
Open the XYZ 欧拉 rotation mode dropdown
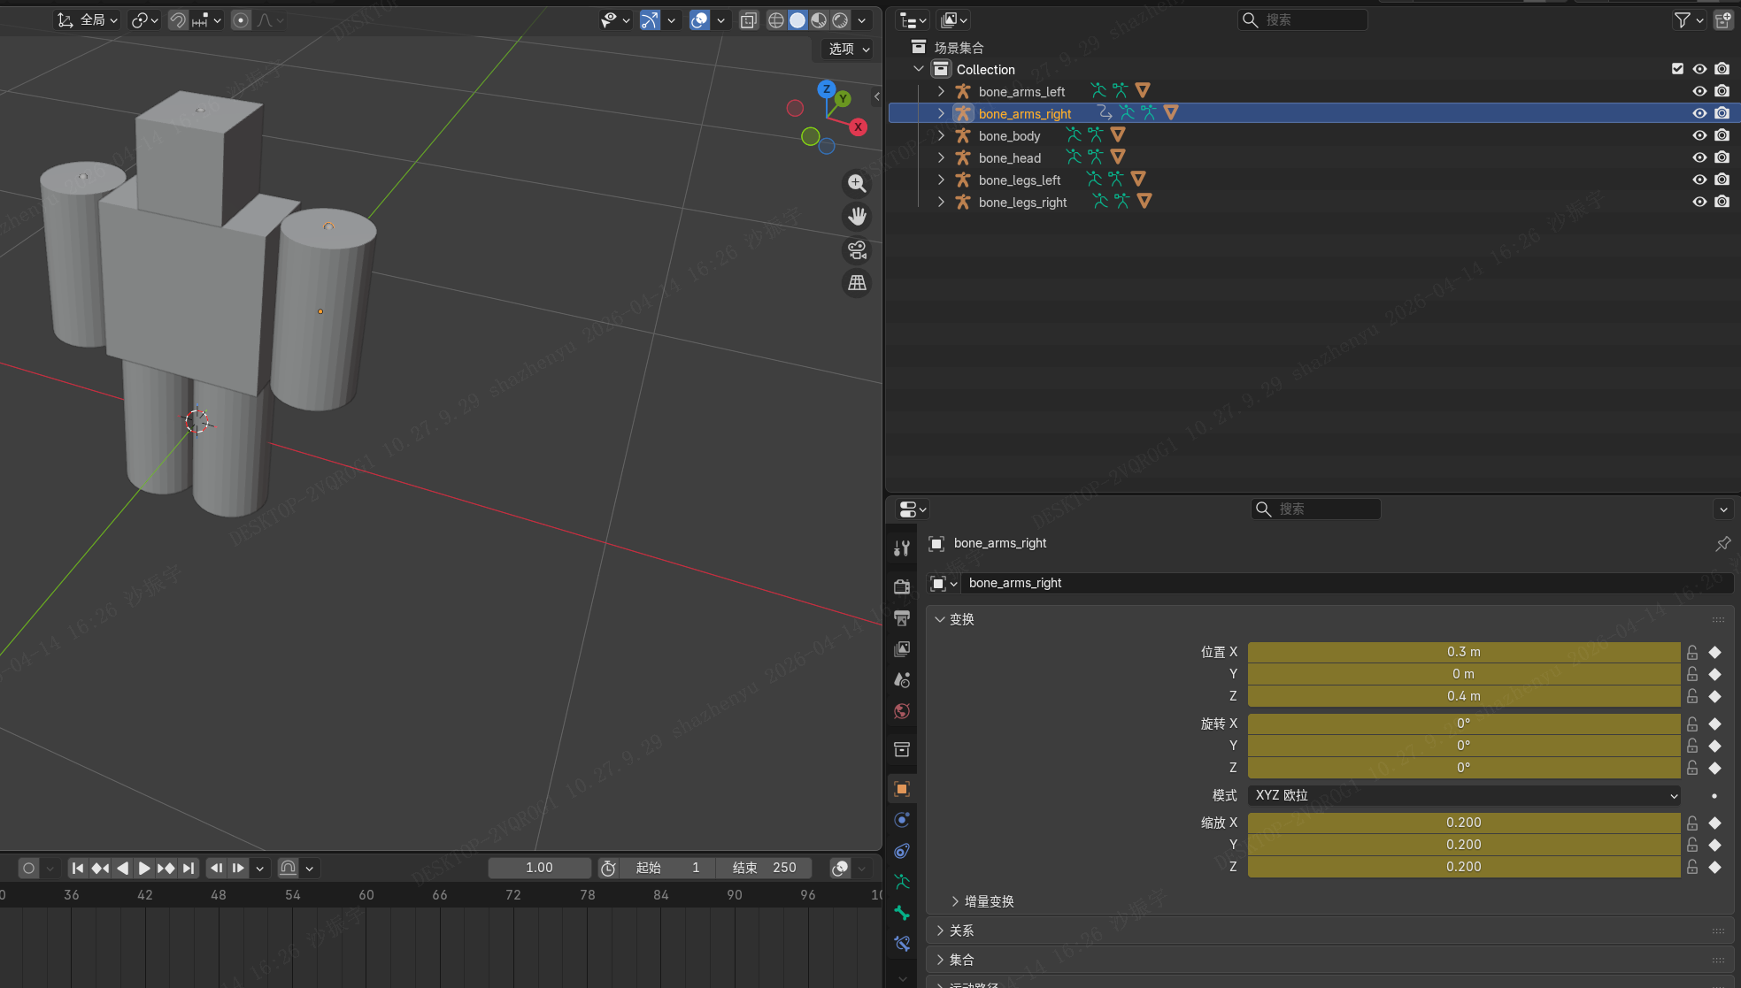(1463, 795)
